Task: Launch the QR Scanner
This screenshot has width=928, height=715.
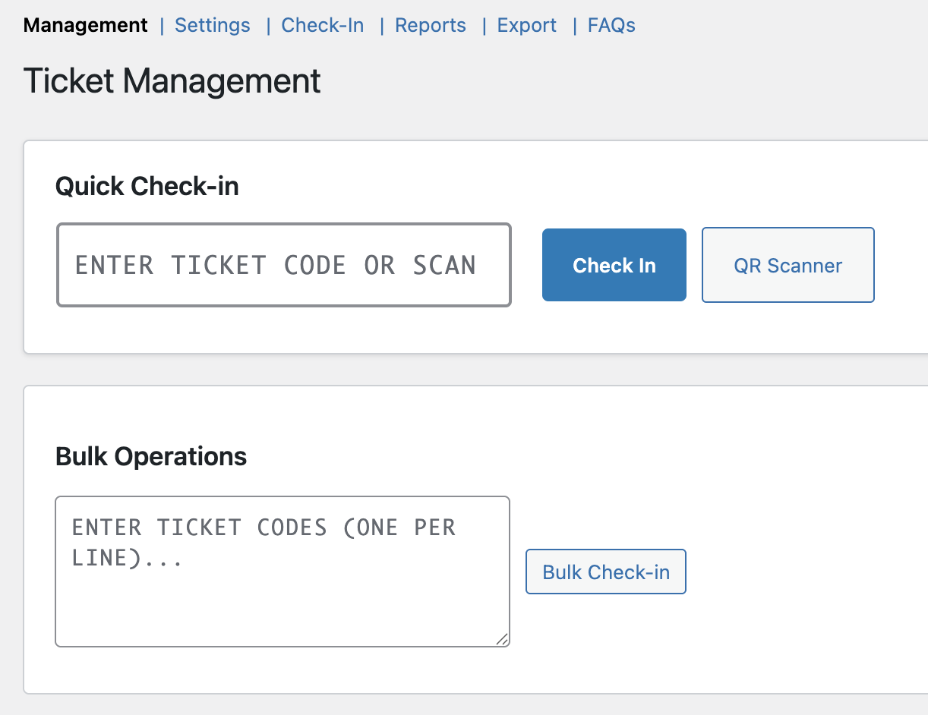Action: (x=788, y=265)
